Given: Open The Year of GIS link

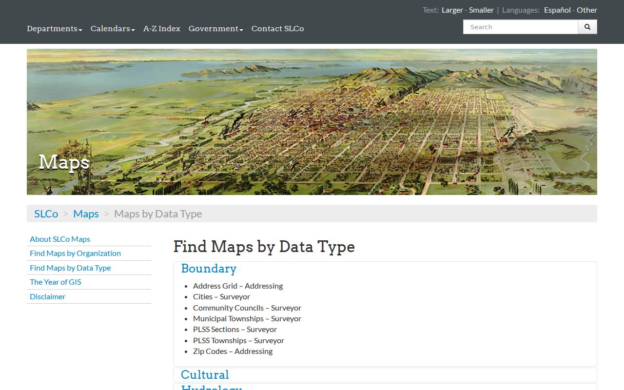Looking at the screenshot, I should point(56,282).
